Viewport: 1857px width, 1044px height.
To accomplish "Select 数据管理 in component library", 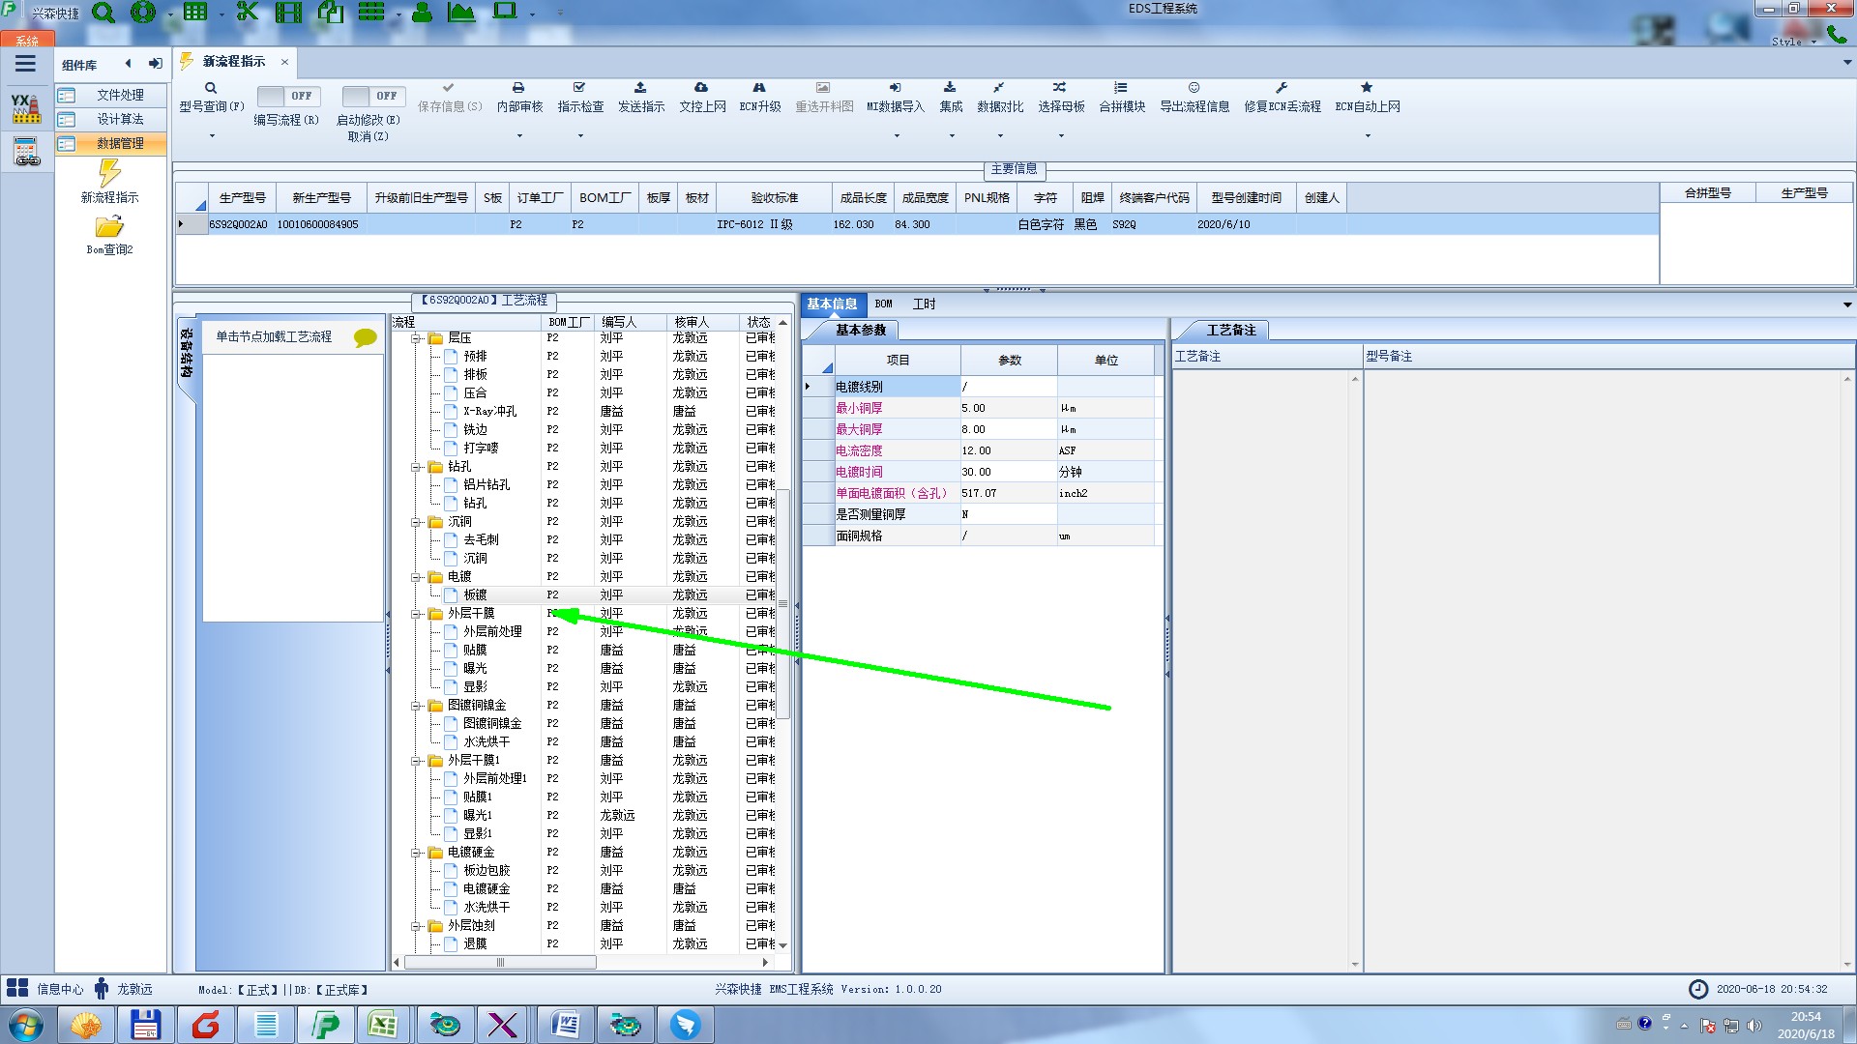I will (x=119, y=143).
